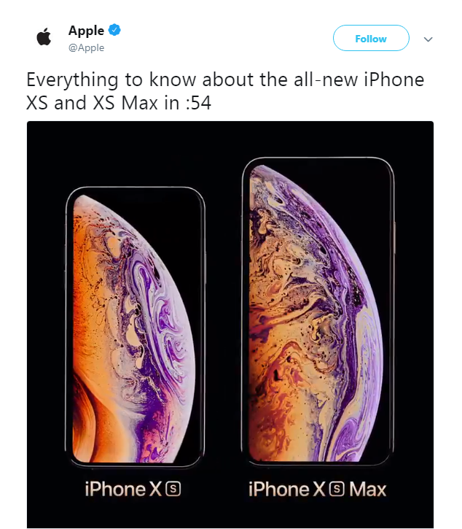Open the Apple display name link
Viewport: 462px width, 529px height.
86,31
